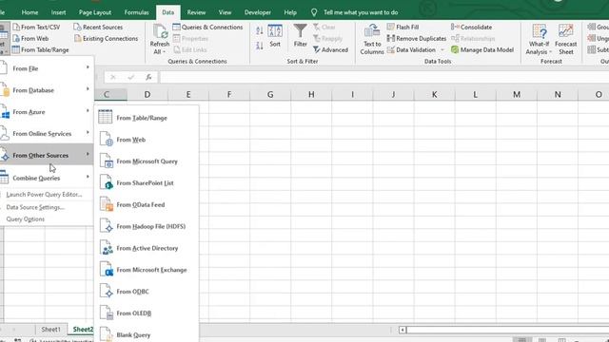
Task: Click the Flash Fill icon
Action: [x=391, y=27]
